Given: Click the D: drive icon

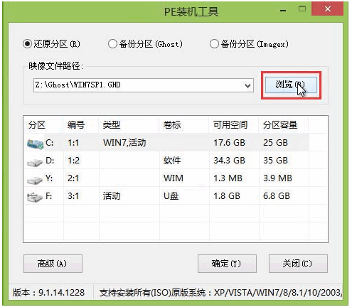Looking at the screenshot, I should [x=35, y=162].
